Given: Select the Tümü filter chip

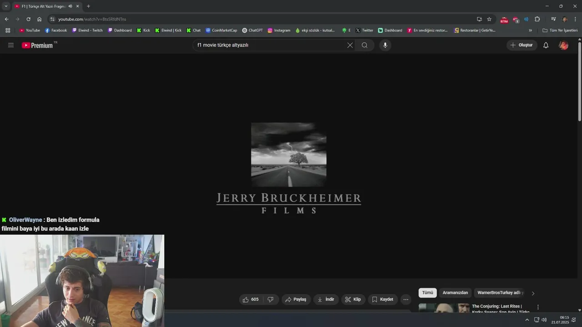Looking at the screenshot, I should (x=427, y=293).
